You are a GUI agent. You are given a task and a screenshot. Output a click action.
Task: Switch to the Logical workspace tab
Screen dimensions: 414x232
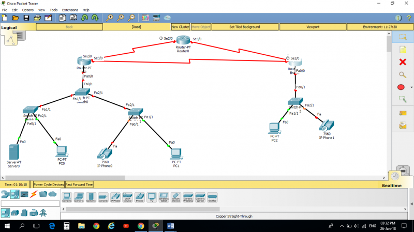[9, 27]
